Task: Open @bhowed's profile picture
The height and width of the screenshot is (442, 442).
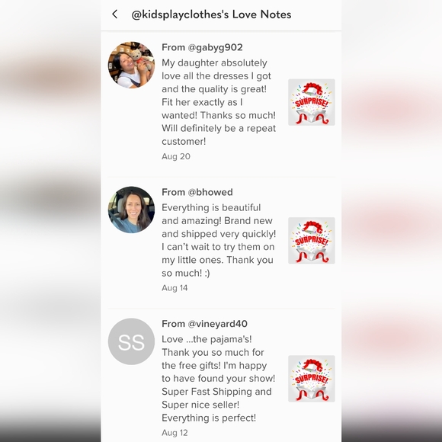Action: pyautogui.click(x=131, y=210)
